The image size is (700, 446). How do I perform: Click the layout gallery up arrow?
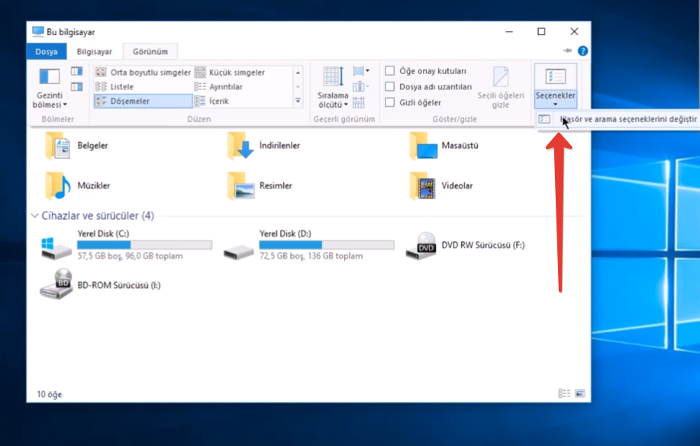[298, 73]
